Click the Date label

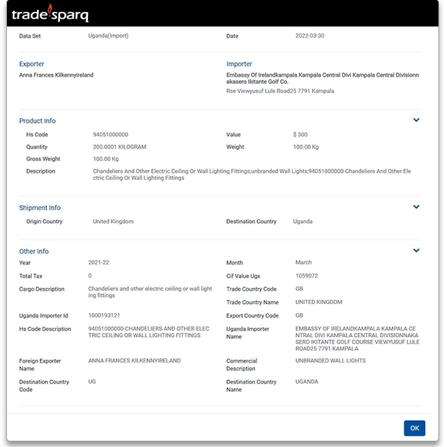click(232, 36)
